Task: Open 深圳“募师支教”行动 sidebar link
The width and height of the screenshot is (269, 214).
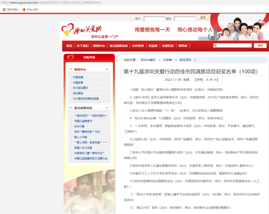Action: pyautogui.click(x=87, y=132)
